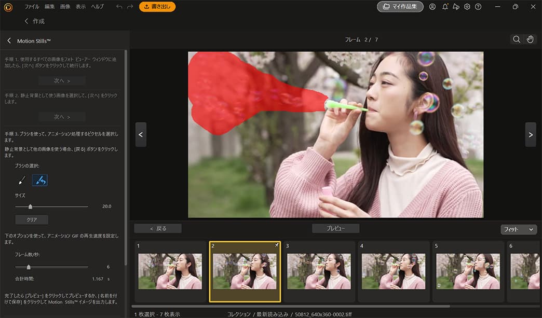Viewport: 542px width, 318px height.
Task: Open the zoom magnifier tool
Action: 516,39
